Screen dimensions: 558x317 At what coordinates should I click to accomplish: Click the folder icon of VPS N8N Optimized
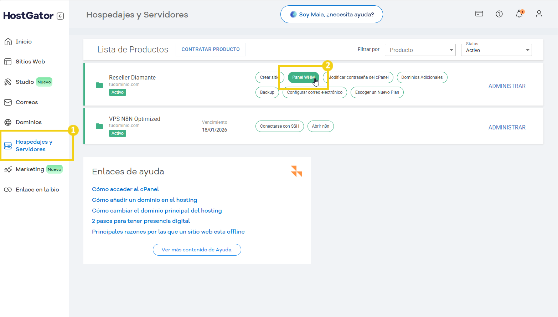click(99, 126)
